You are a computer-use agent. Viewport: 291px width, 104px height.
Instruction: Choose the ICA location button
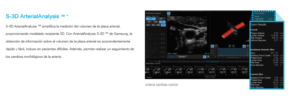pyautogui.click(x=149, y=22)
